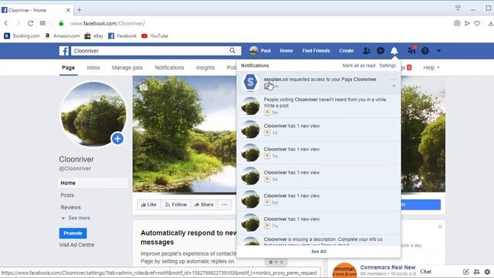
Task: Click Find Friends in the header
Action: pos(316,51)
